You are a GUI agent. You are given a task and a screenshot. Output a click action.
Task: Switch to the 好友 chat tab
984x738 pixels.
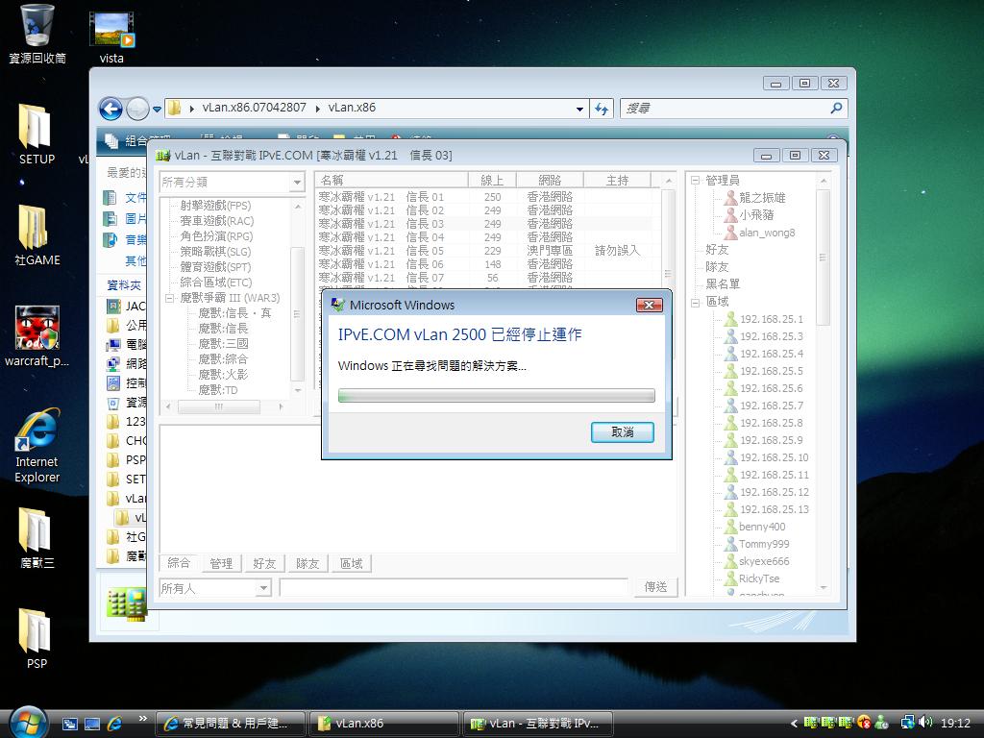click(x=264, y=563)
